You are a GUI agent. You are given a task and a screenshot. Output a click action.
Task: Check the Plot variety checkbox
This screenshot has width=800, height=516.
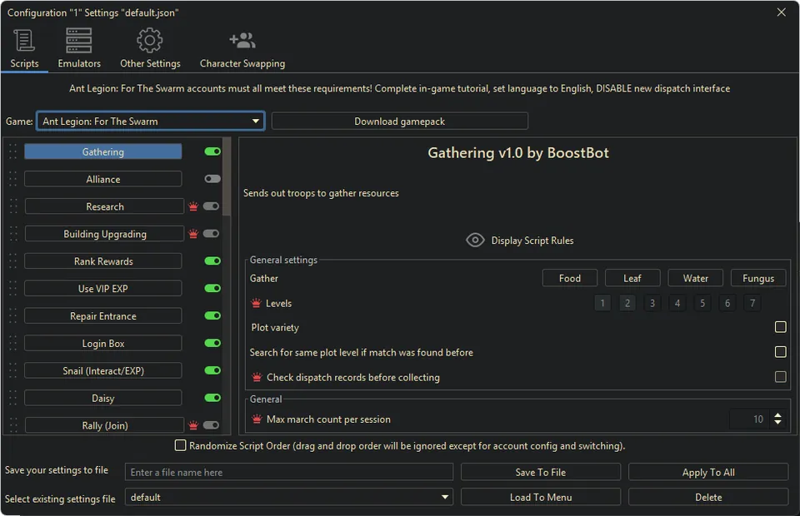pyautogui.click(x=780, y=327)
